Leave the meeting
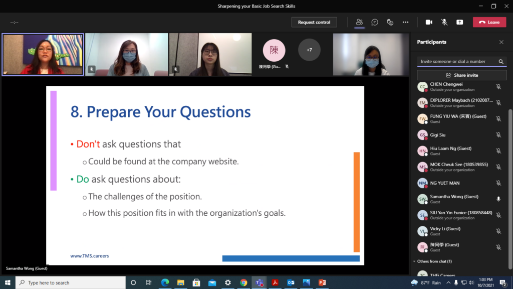The image size is (513, 289). 489,22
